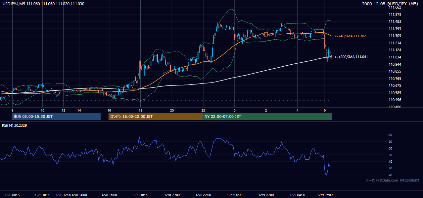Click the hour 6 tick on price chart
The height and width of the screenshot is (198, 423).
tap(325, 110)
